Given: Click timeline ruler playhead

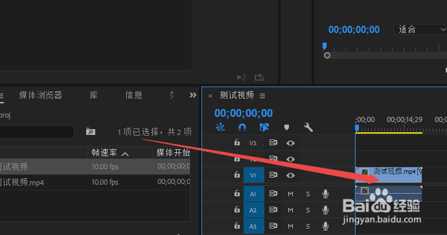Looking at the screenshot, I should point(357,128).
